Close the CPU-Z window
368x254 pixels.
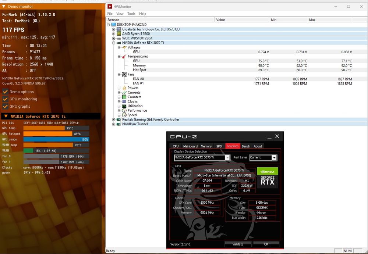(x=277, y=136)
